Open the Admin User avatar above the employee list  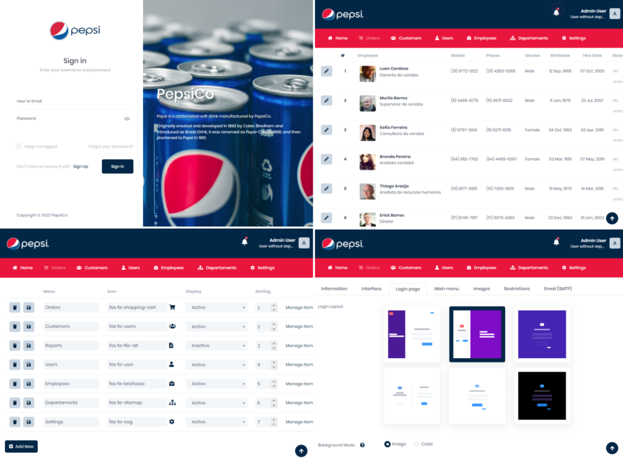(614, 13)
